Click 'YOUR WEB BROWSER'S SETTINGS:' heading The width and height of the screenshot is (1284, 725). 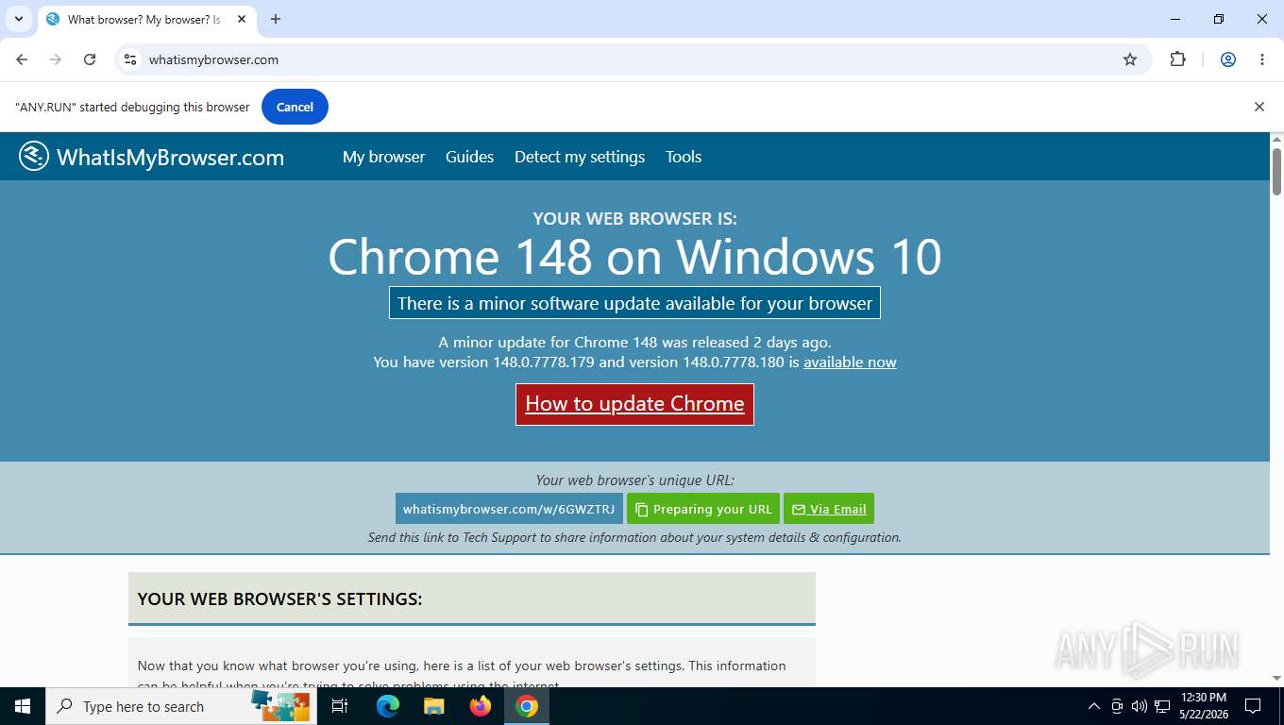point(279,599)
